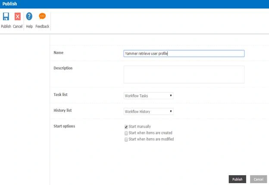Open Help with the question mark icon

point(29,16)
